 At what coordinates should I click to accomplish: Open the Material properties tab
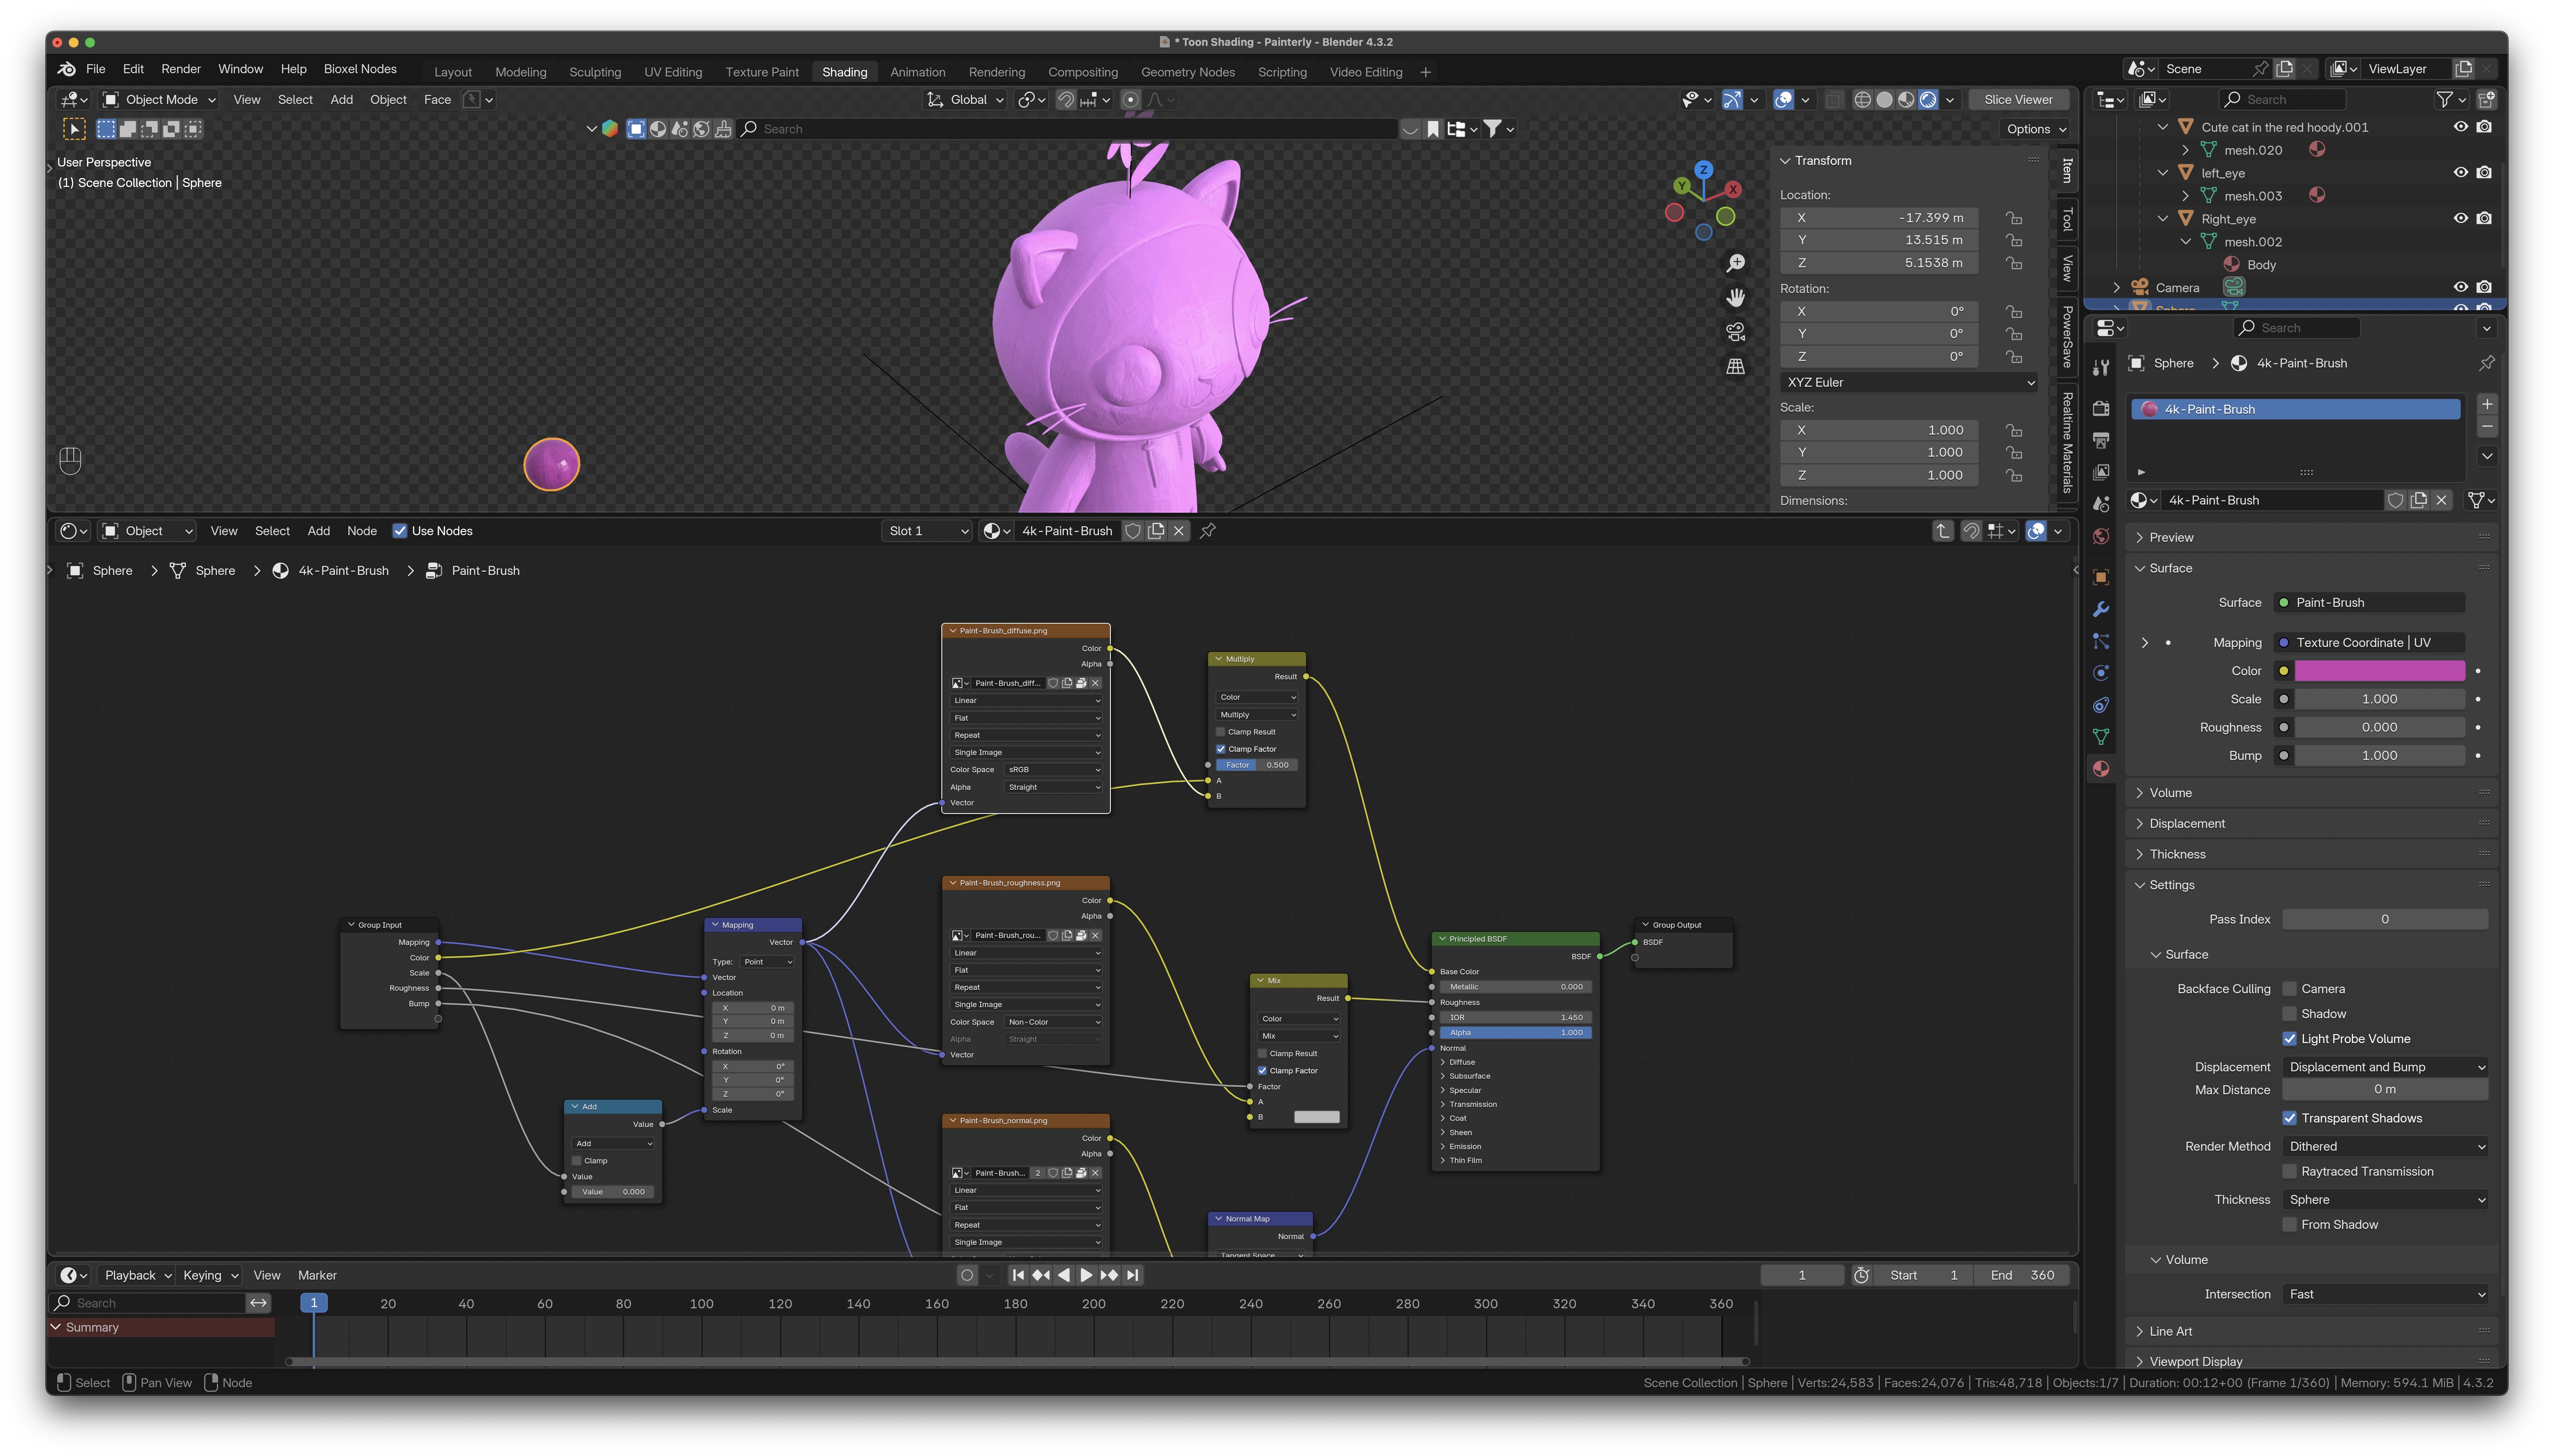2101,769
